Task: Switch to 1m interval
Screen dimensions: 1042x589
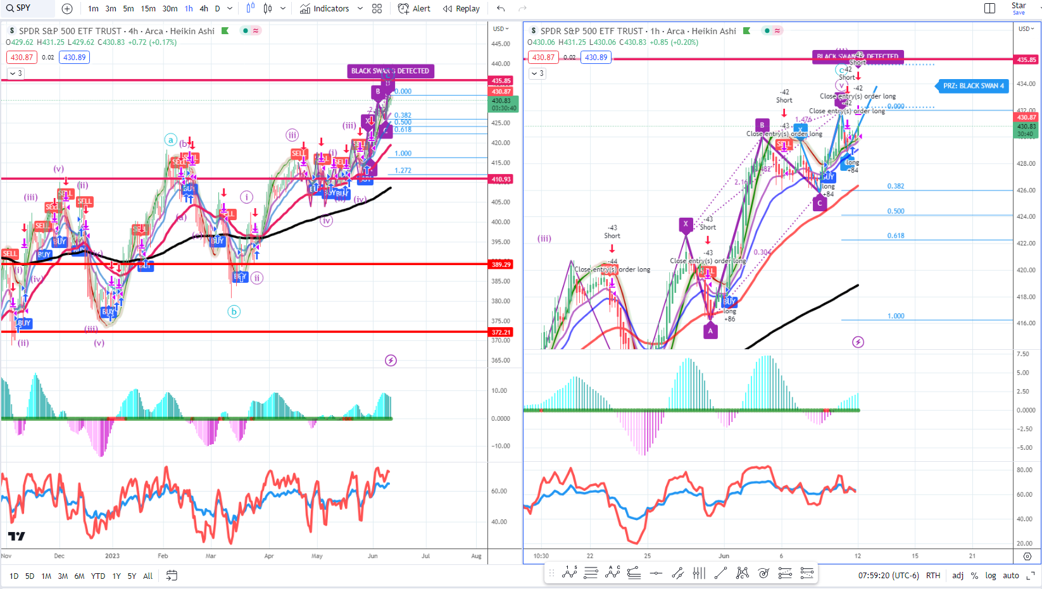Action: 93,9
